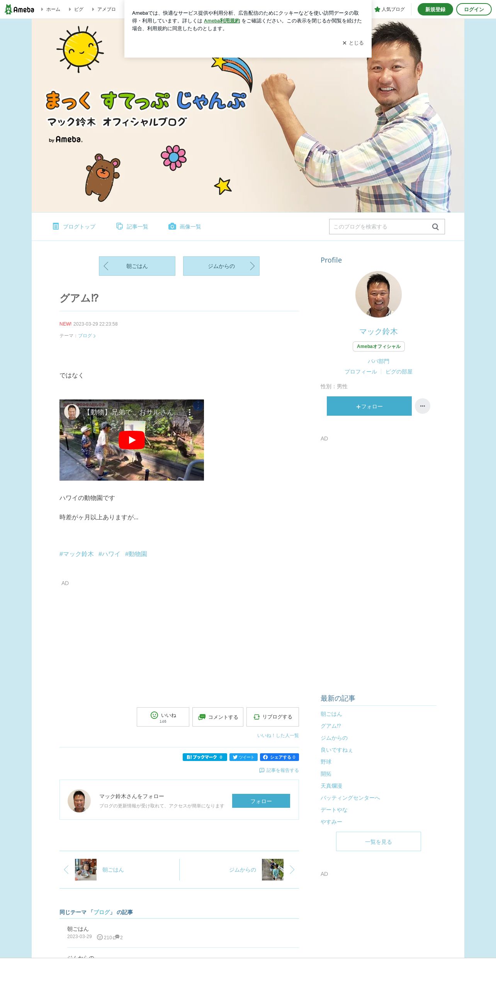Open いいね！した人一覧 link
This screenshot has height=993, width=496.
click(x=278, y=735)
